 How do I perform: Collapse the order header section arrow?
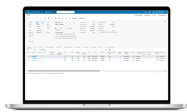click(x=165, y=21)
